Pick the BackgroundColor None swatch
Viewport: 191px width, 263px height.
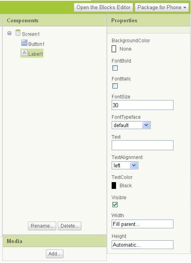[x=114, y=49]
